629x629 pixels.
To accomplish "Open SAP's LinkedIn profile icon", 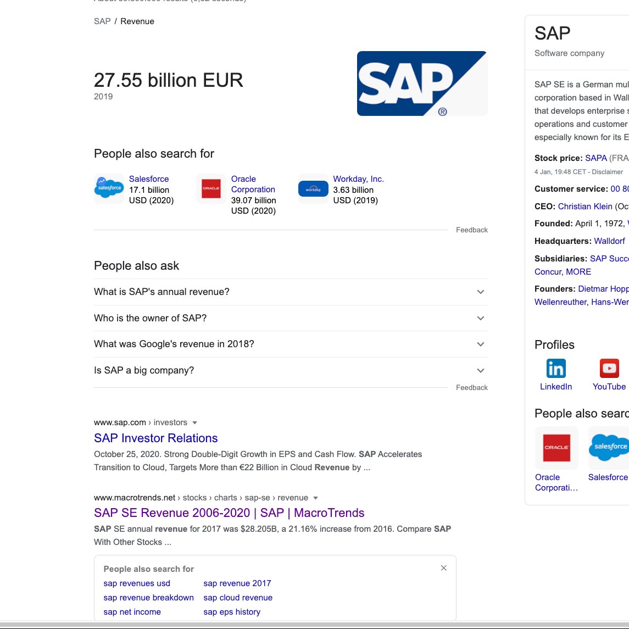I will 556,368.
